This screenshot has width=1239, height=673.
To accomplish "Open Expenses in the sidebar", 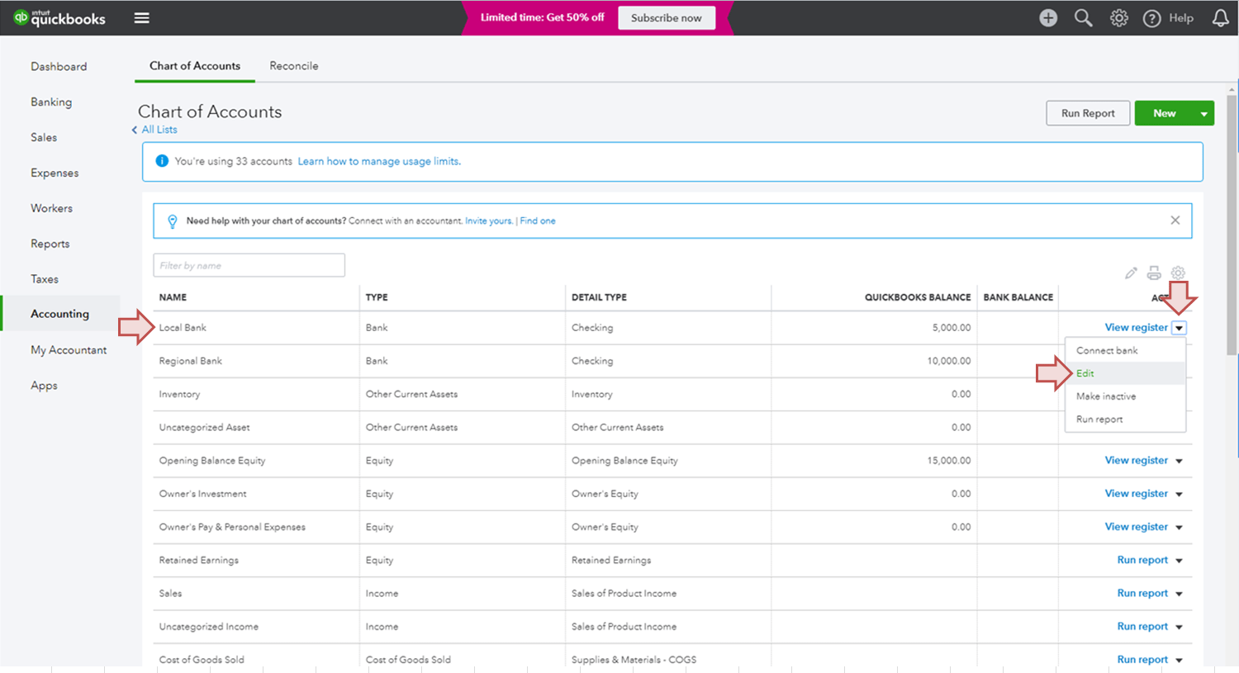I will [x=55, y=173].
